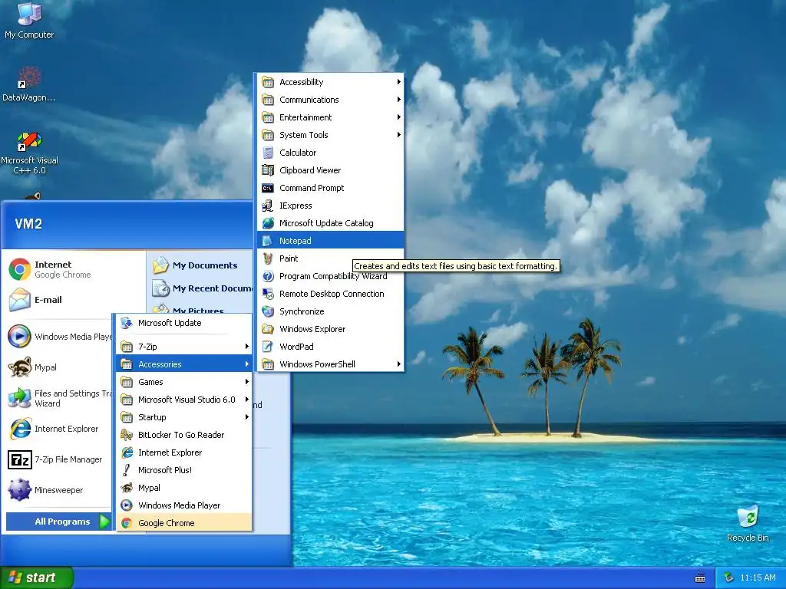The image size is (786, 589).
Task: Expand the 7-Zip programs folder
Action: pyautogui.click(x=183, y=347)
